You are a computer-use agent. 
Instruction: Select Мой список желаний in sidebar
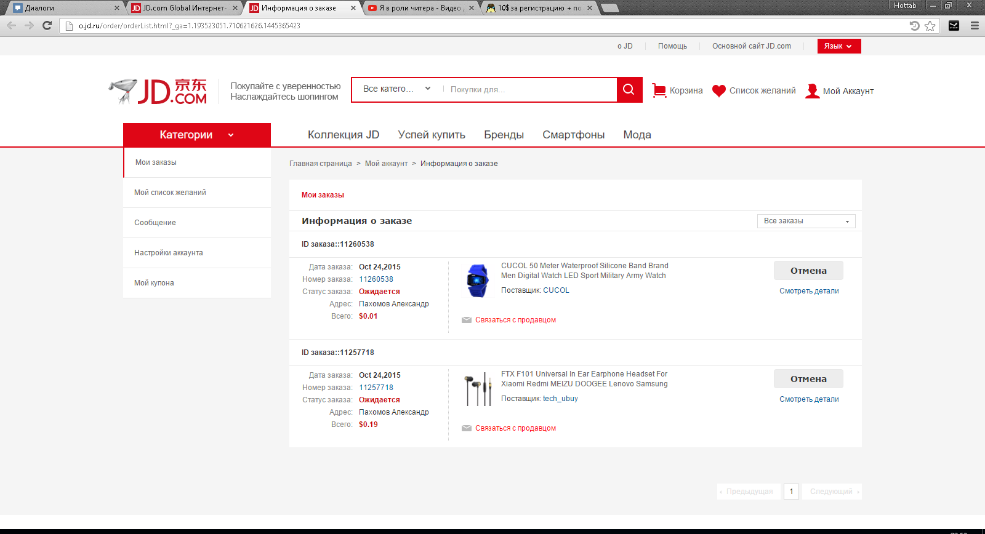click(197, 193)
